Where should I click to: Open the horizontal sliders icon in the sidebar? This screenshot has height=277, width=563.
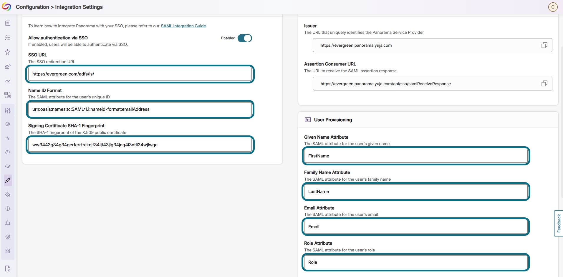8,138
